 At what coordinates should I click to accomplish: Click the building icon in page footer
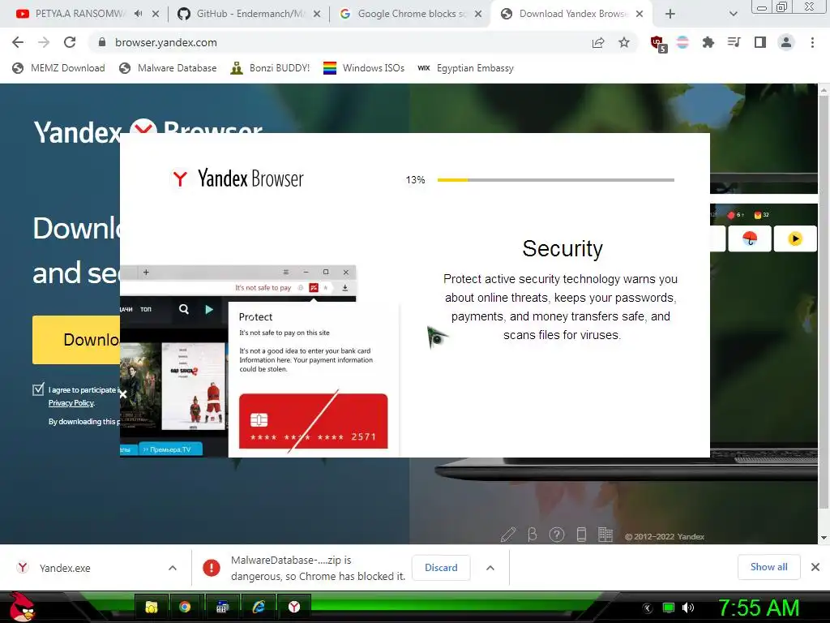(605, 535)
